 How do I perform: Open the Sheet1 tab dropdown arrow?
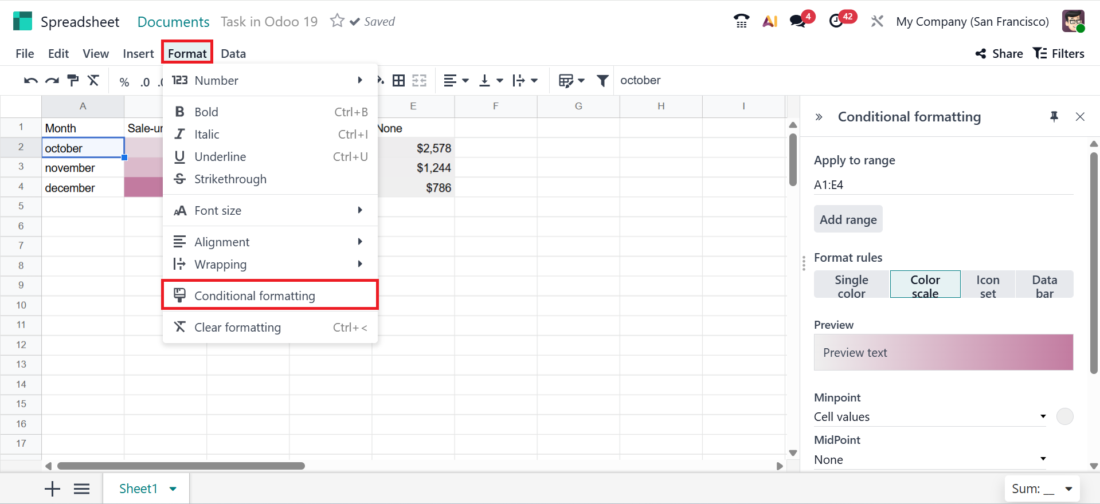173,489
